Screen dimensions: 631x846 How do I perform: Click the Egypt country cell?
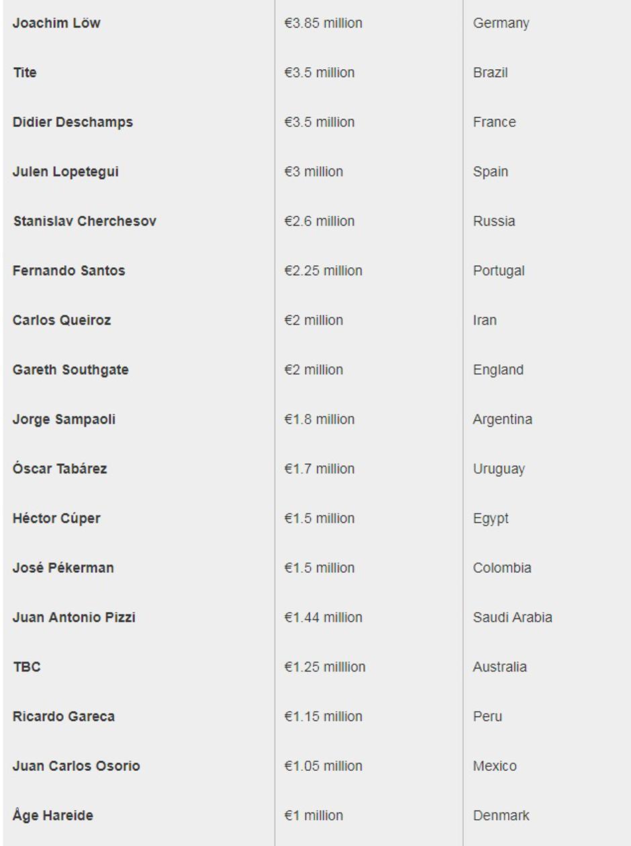click(491, 518)
